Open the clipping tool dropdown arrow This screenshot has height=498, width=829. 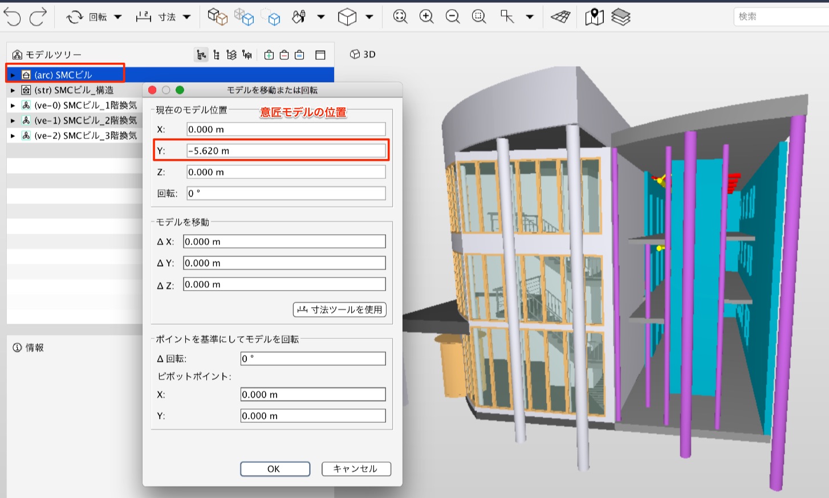coord(530,17)
